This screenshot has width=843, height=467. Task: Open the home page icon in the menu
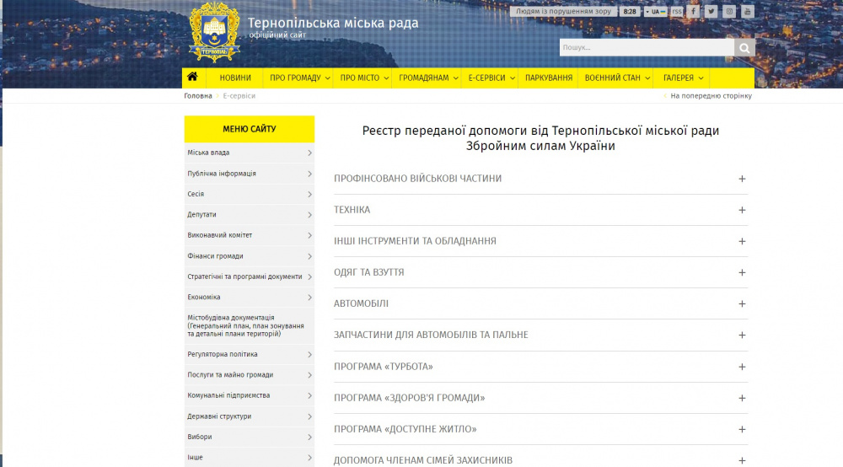[192, 78]
